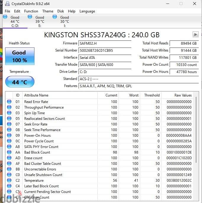
Task: Click status orb for Power-On Hours row
Action: click(9, 136)
